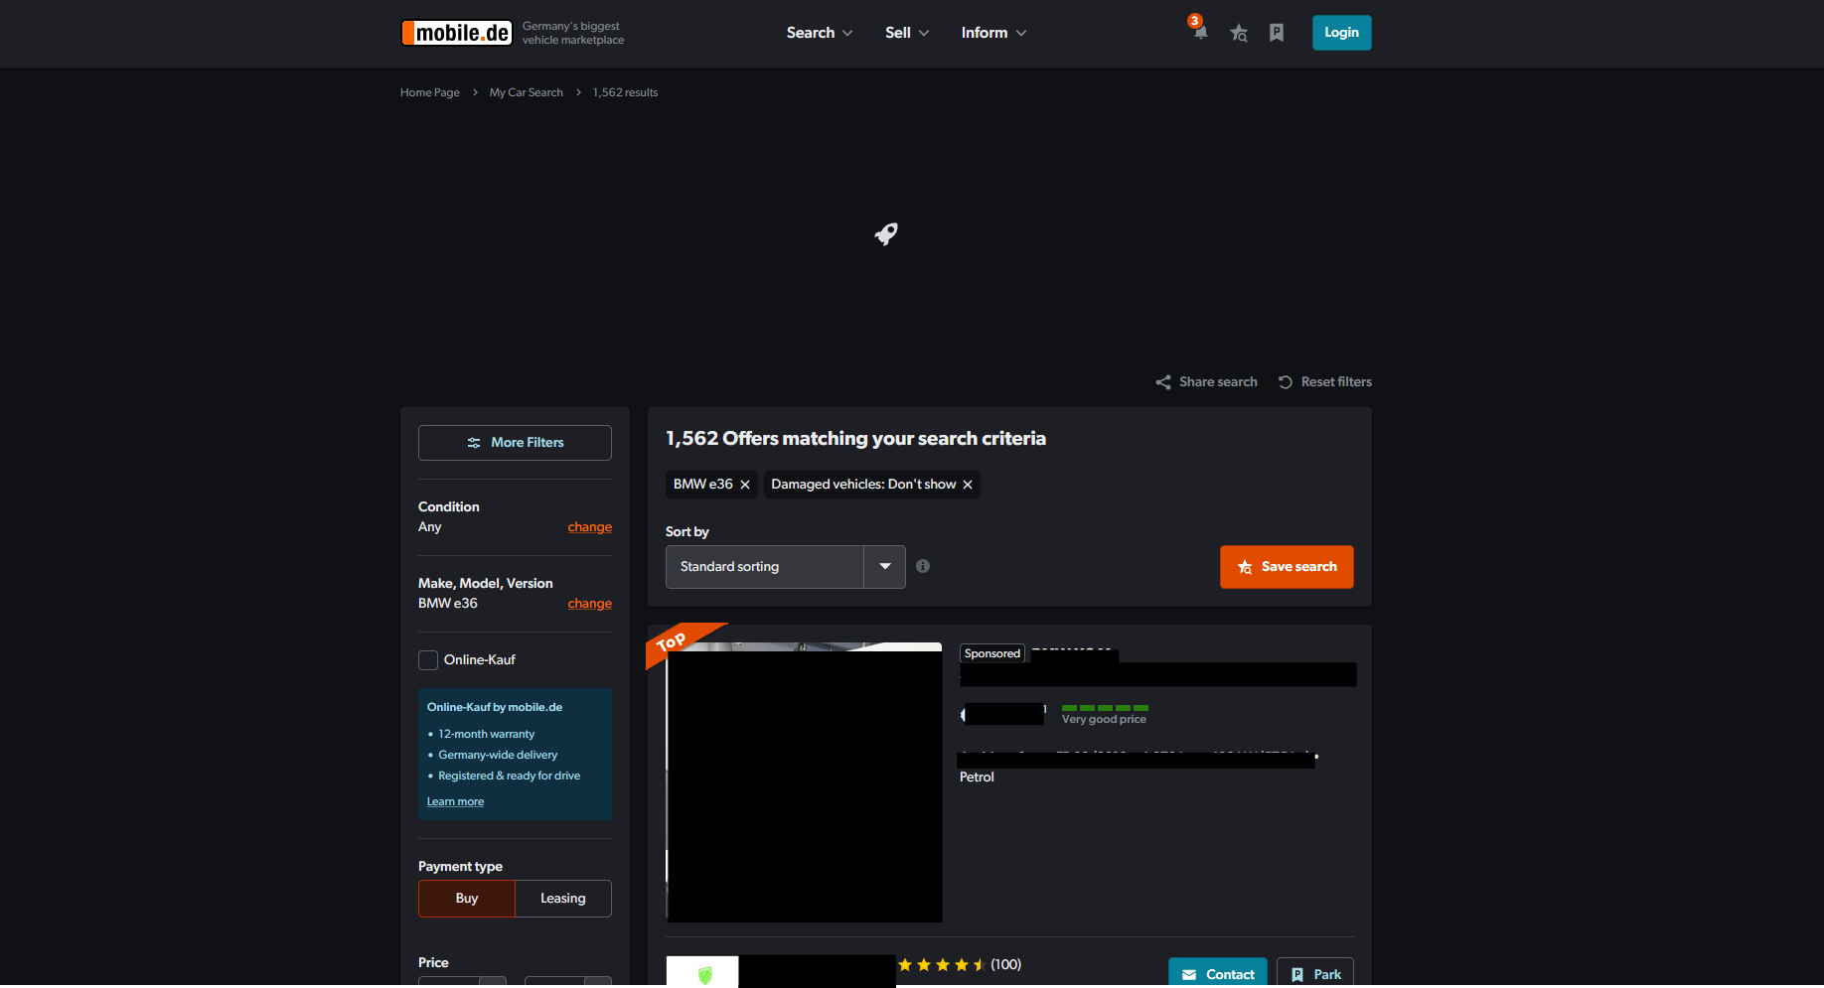The width and height of the screenshot is (1824, 988).
Task: Select Leasing payment type
Action: 563,899
